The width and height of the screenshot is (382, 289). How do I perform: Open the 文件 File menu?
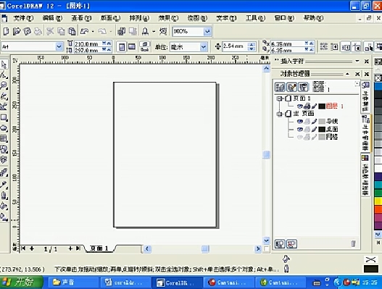[x=23, y=18]
